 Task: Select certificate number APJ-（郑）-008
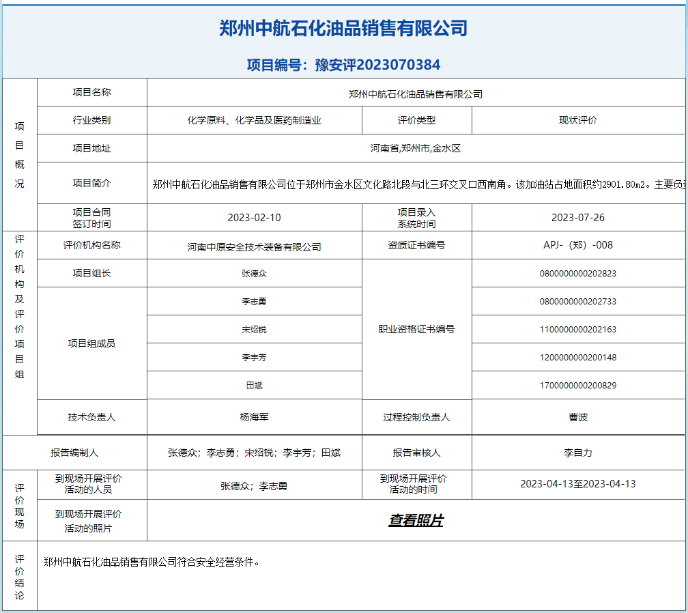(578, 245)
